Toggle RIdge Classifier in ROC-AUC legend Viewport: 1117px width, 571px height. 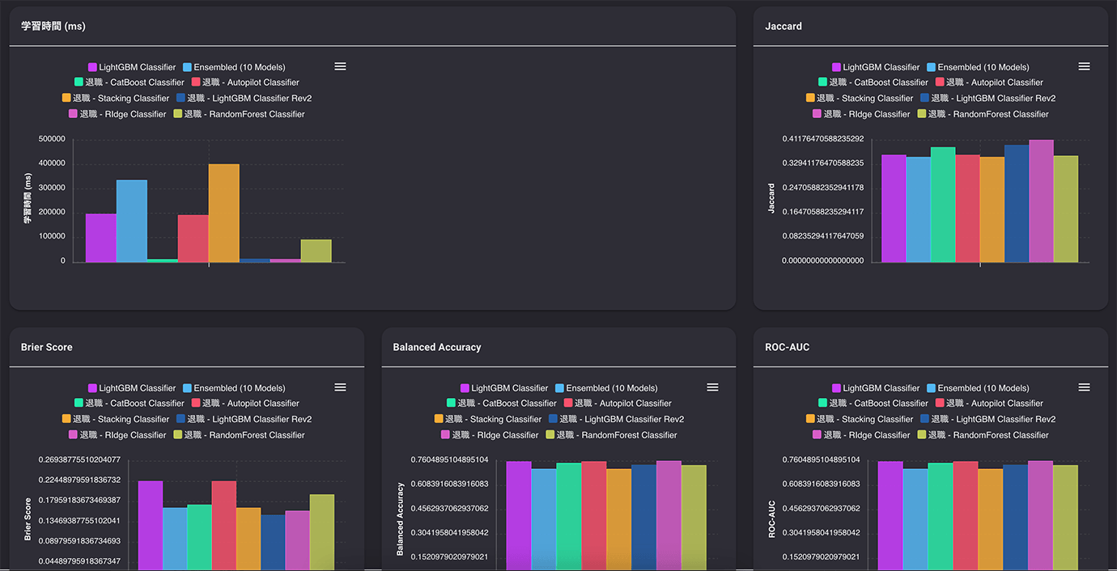861,435
